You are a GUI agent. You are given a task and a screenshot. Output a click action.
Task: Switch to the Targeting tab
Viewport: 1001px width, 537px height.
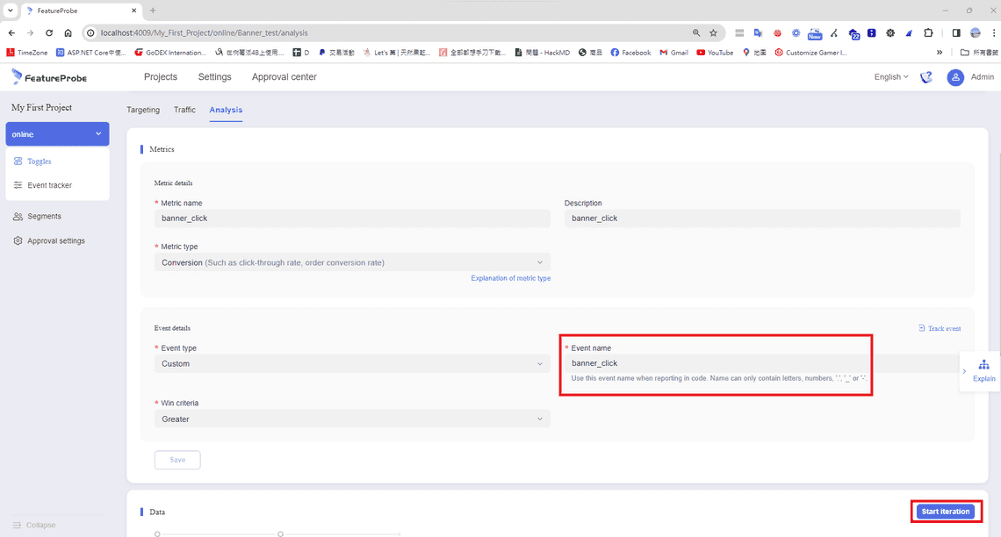coord(143,110)
